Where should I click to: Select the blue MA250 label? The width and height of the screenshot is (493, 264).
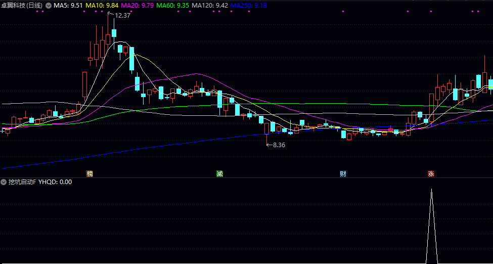click(248, 5)
